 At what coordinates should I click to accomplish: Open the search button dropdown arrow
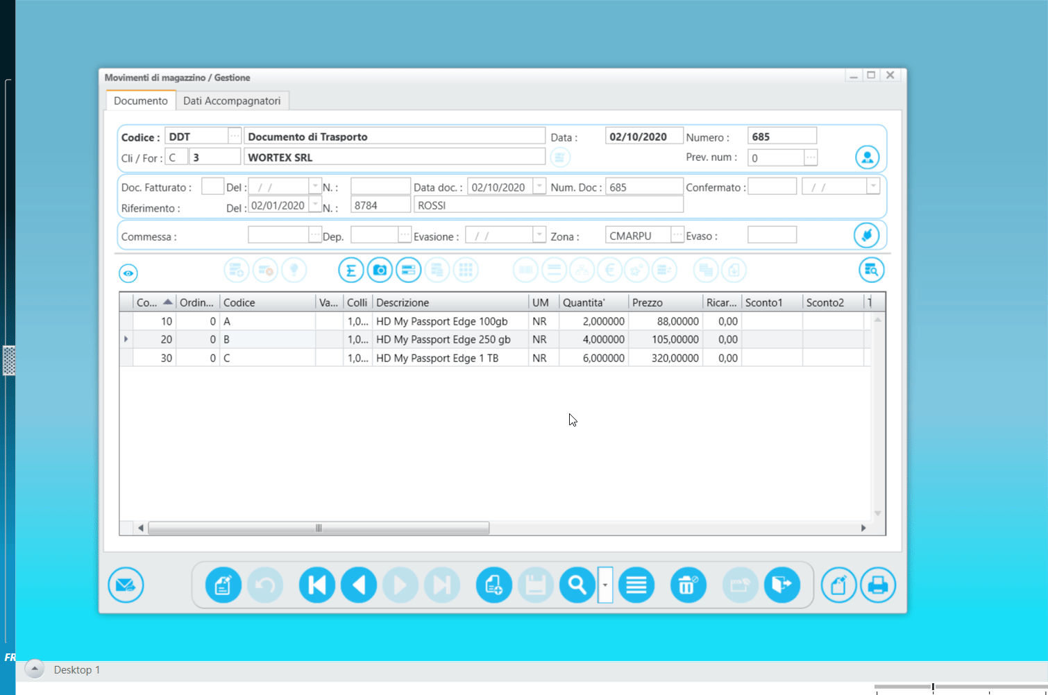605,585
